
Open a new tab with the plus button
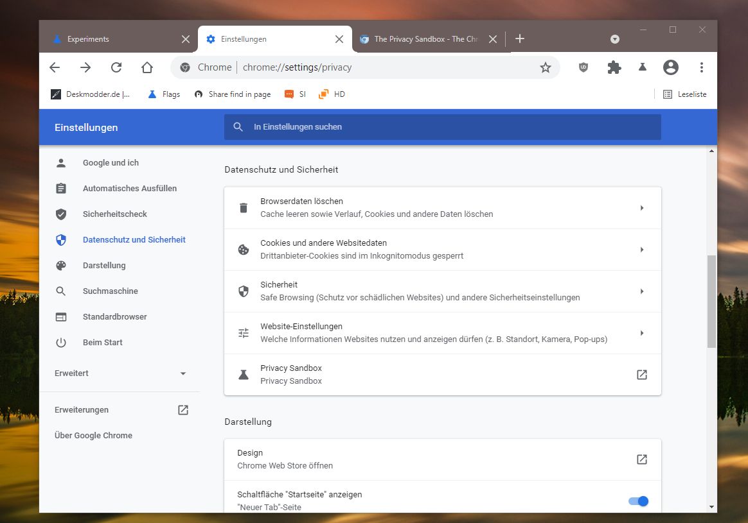tap(520, 39)
